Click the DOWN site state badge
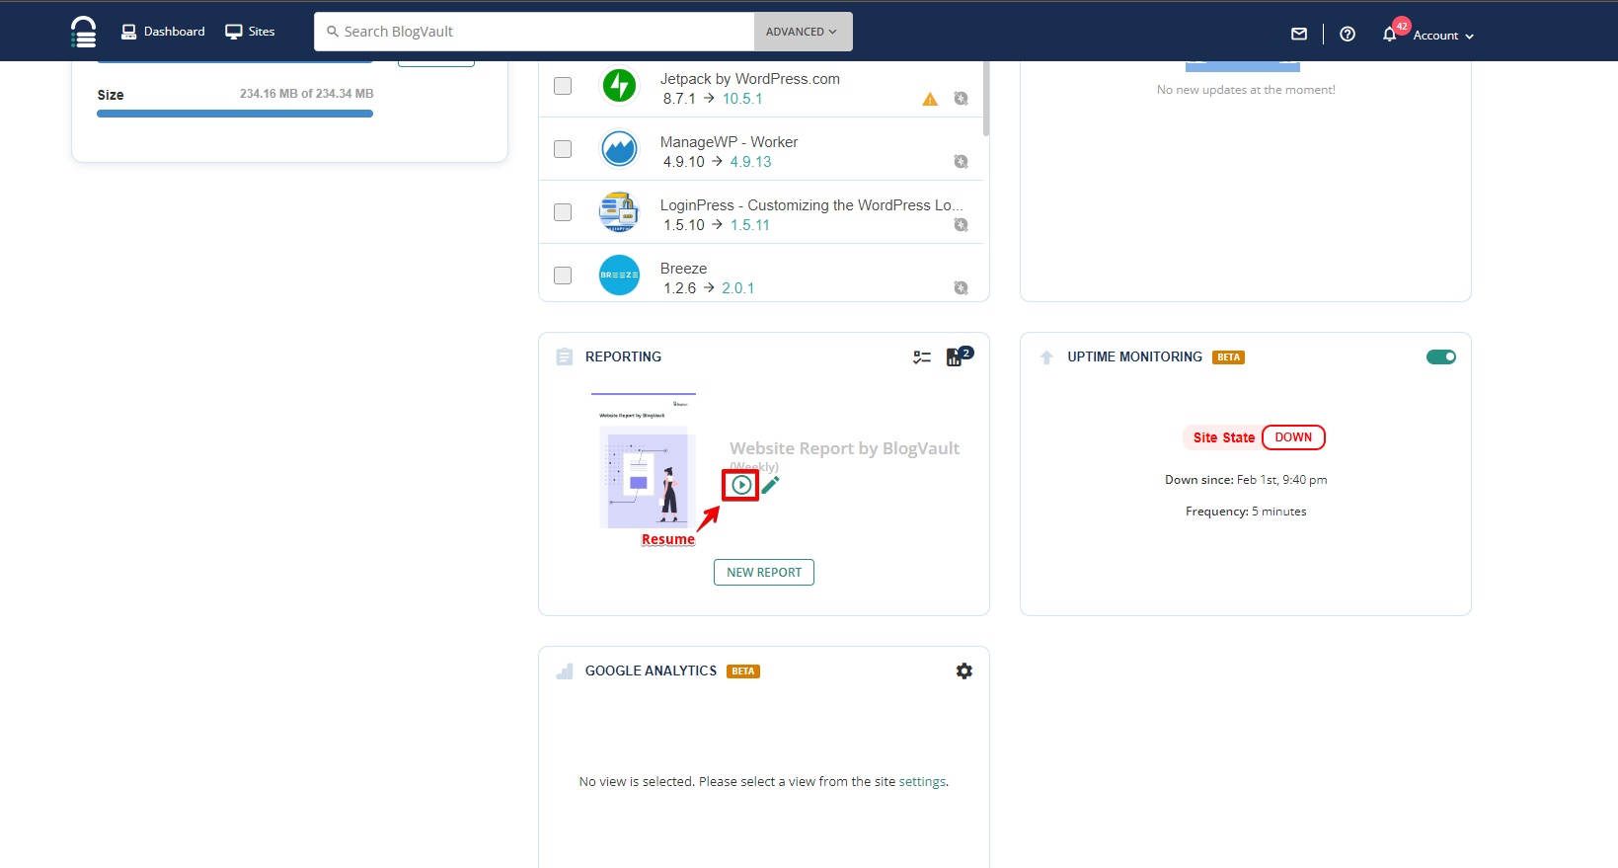 coord(1293,437)
